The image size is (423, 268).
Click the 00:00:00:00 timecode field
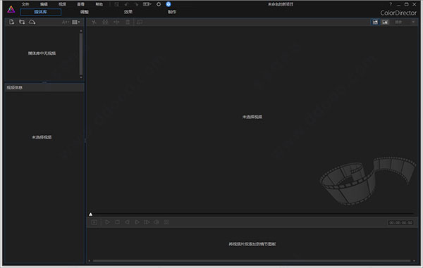pos(401,223)
